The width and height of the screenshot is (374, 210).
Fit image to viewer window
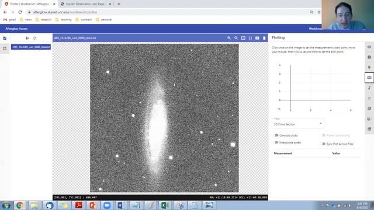click(x=243, y=38)
